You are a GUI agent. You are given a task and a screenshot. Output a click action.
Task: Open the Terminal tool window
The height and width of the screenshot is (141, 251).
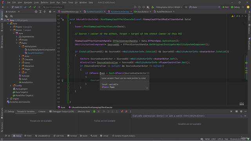[x=72, y=136]
